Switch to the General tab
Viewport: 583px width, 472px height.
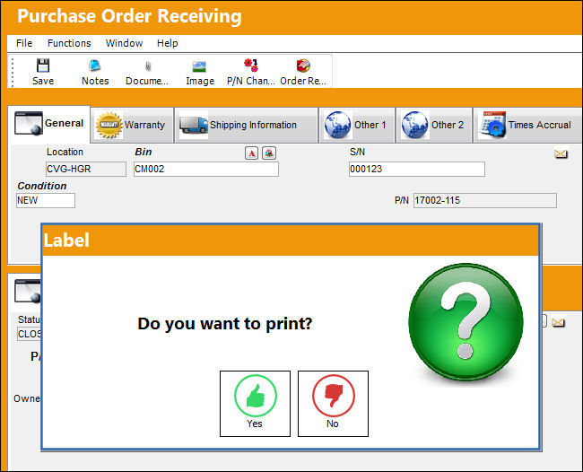(49, 124)
